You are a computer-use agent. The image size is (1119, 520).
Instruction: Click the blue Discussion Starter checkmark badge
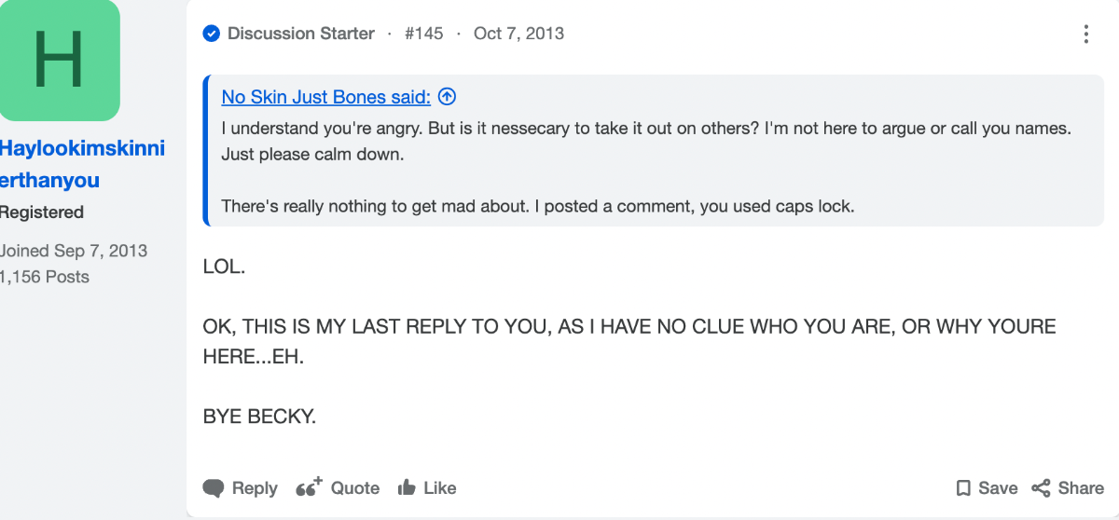211,34
